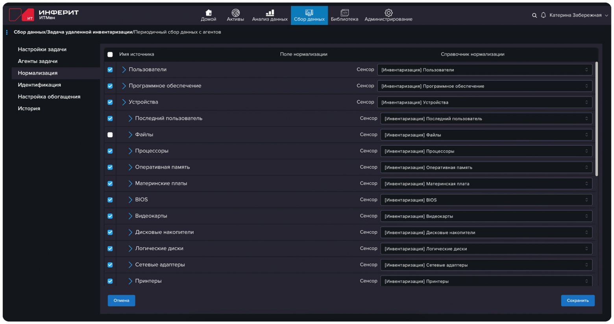The width and height of the screenshot is (614, 324).
Task: Click the vertical scrollbar of the list
Action: 597,119
